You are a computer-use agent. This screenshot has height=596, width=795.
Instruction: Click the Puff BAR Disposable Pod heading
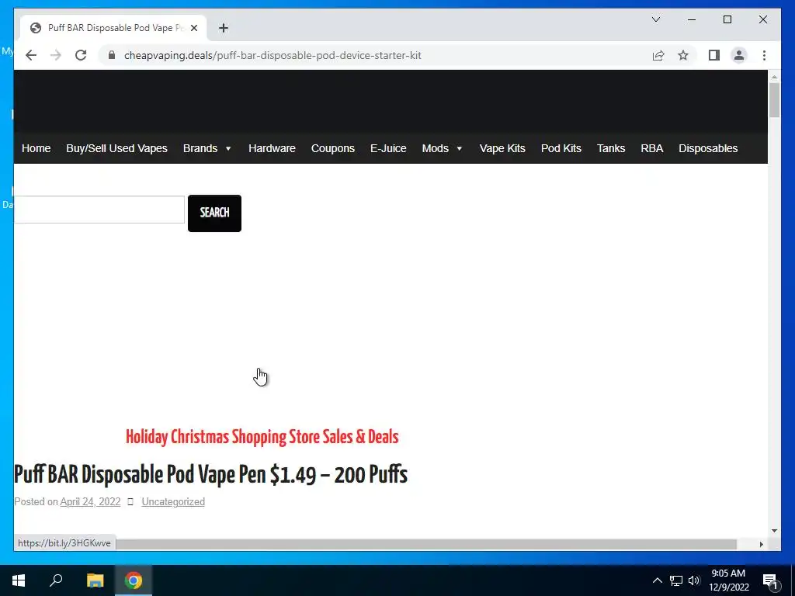211,474
